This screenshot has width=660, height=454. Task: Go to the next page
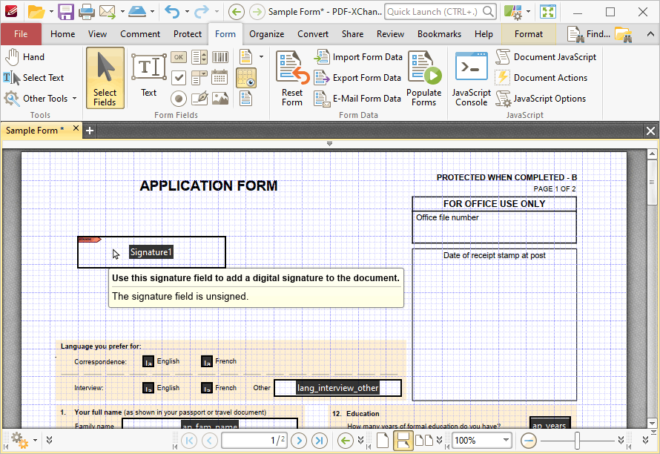pyautogui.click(x=299, y=441)
